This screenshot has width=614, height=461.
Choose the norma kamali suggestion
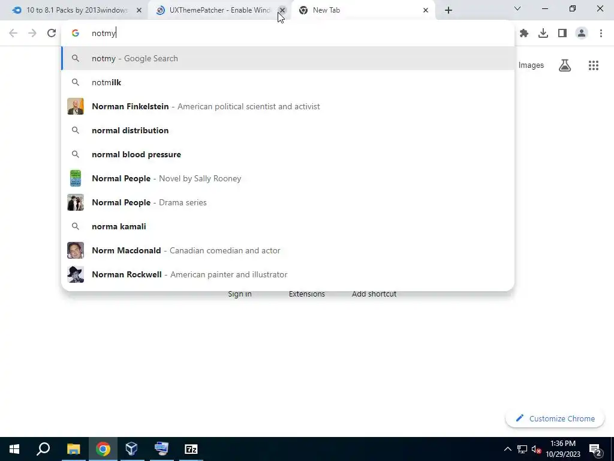coord(288,226)
